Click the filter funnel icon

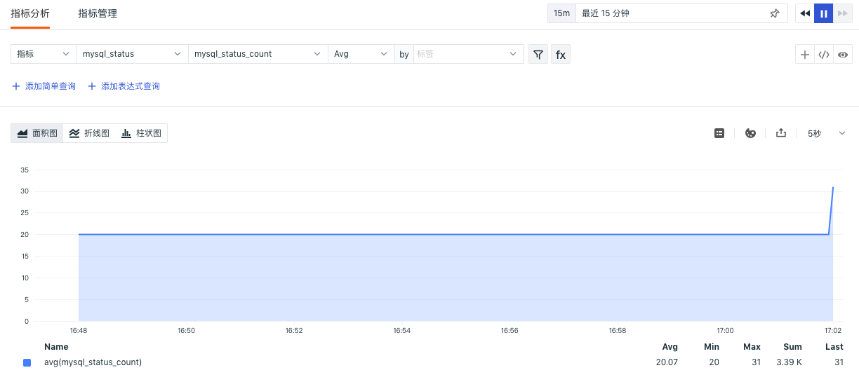(x=538, y=54)
